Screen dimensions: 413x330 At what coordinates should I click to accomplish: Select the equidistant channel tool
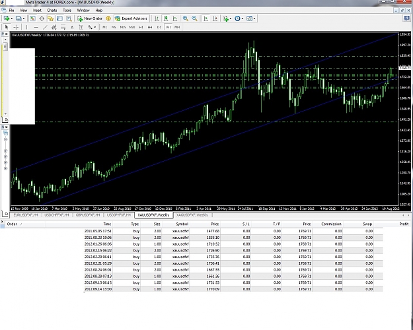[54, 27]
